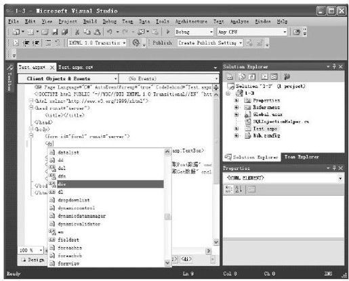
Task: Expand the Properties node in Solution Explorer
Action: point(237,100)
